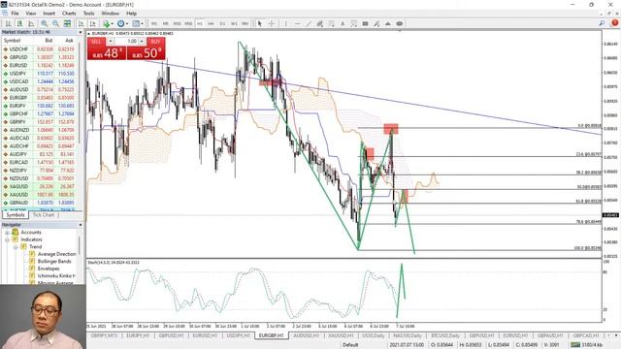Select the triangle shape tool
The image size is (621, 349).
[388, 23]
